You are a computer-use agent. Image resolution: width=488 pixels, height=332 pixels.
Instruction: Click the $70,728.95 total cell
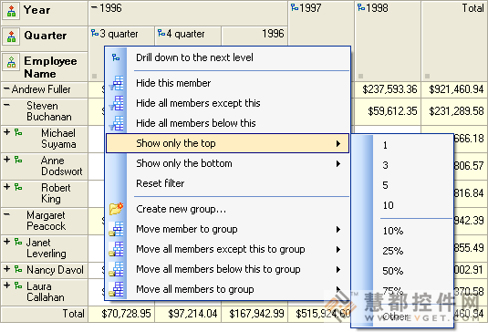point(121,314)
